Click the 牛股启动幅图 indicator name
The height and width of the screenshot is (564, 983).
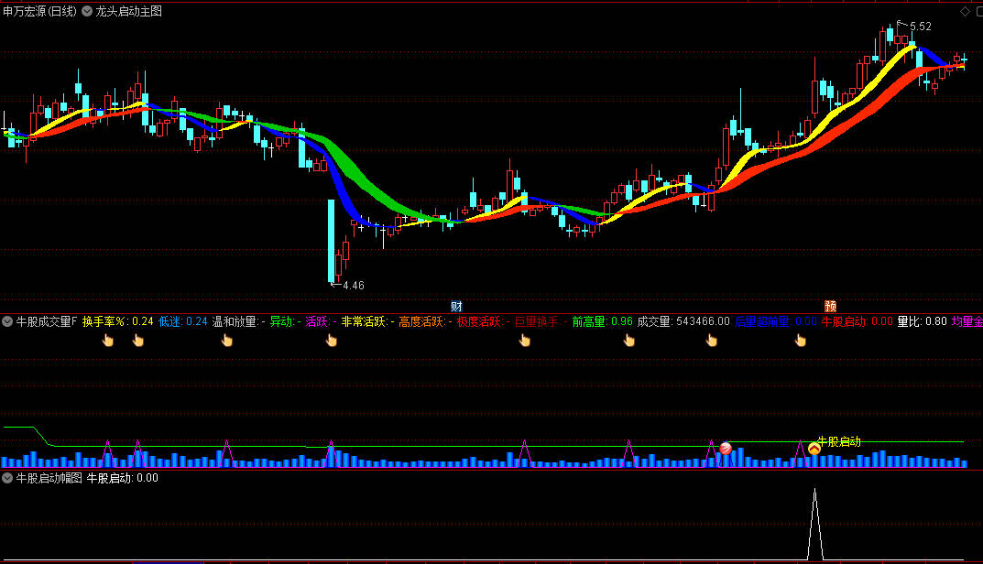49,478
